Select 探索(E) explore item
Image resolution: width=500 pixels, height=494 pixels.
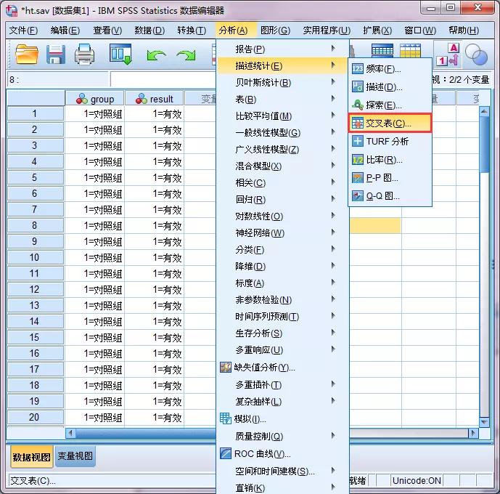point(390,105)
